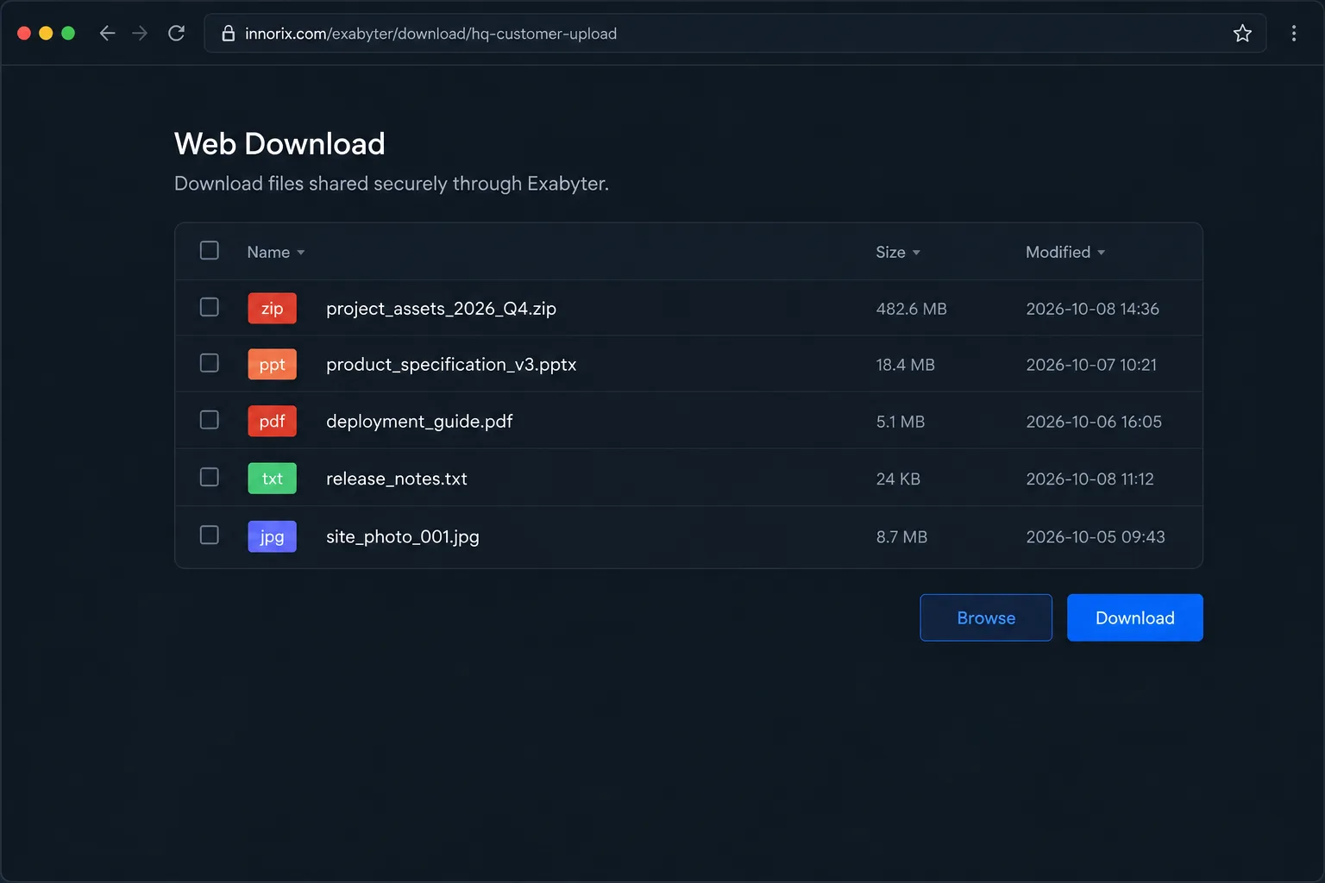Click the file name project_assets_2026_Q4.zip
This screenshot has width=1325, height=883.
pos(441,309)
